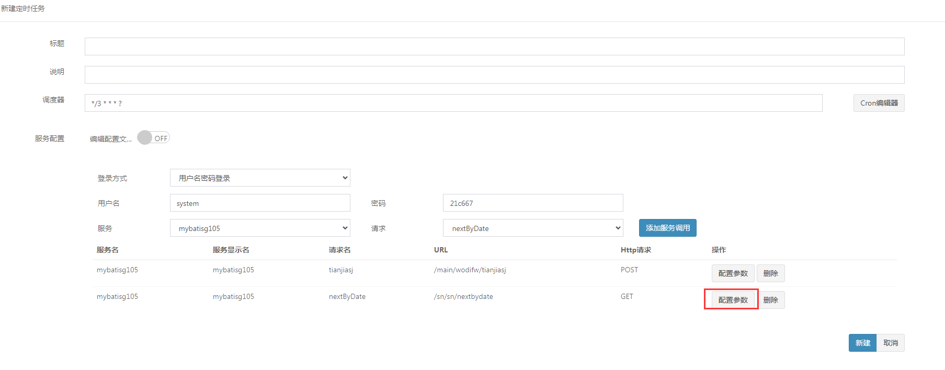Toggle the 编辑配置文 OFF switch
945x370 pixels.
pos(154,138)
